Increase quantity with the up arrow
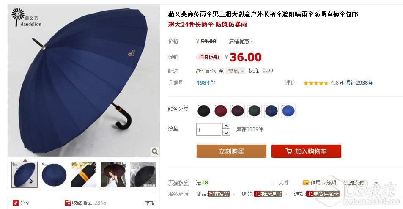Viewport: 403px width, 209px height. (226, 126)
